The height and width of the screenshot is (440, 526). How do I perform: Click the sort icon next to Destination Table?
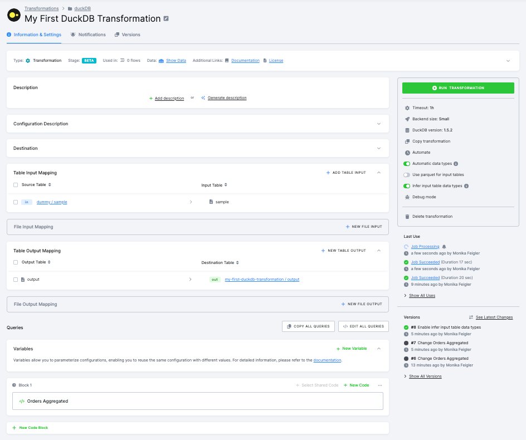point(237,262)
